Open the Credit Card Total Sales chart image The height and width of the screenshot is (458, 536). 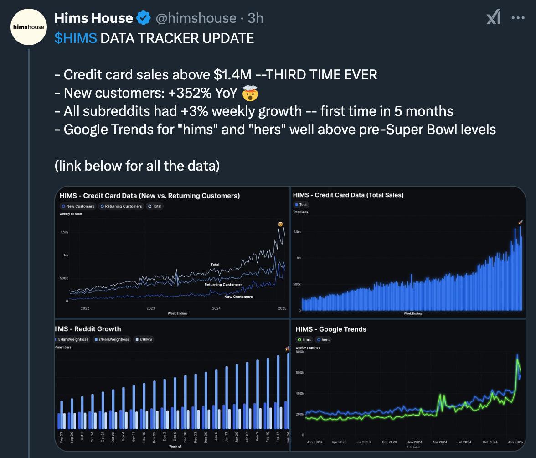(408, 251)
